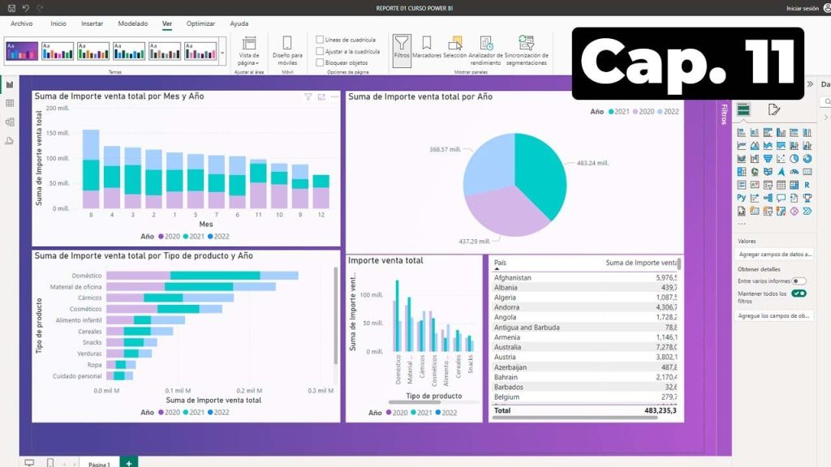Check the Bloquear objetos option
This screenshot has height=467, width=831.
click(320, 62)
